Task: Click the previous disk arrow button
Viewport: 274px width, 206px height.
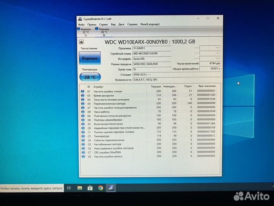Action: pos(81,42)
